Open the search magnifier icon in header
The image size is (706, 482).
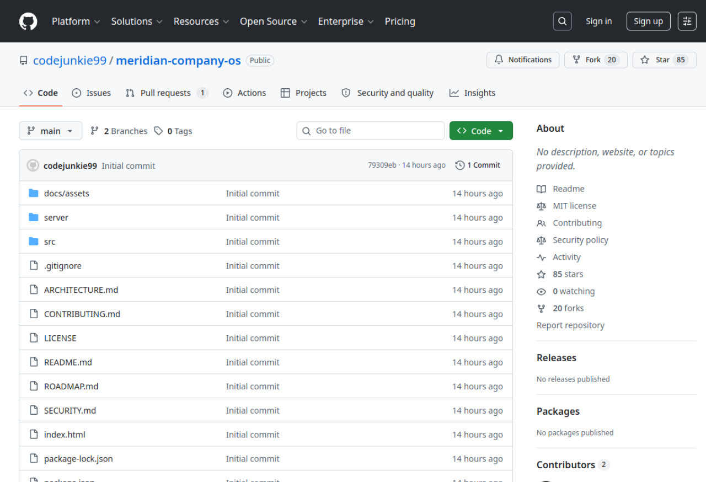tap(562, 22)
